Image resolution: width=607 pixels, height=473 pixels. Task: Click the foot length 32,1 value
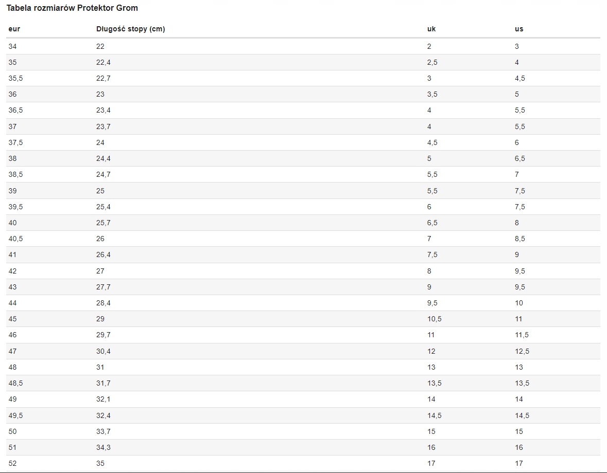coord(103,399)
